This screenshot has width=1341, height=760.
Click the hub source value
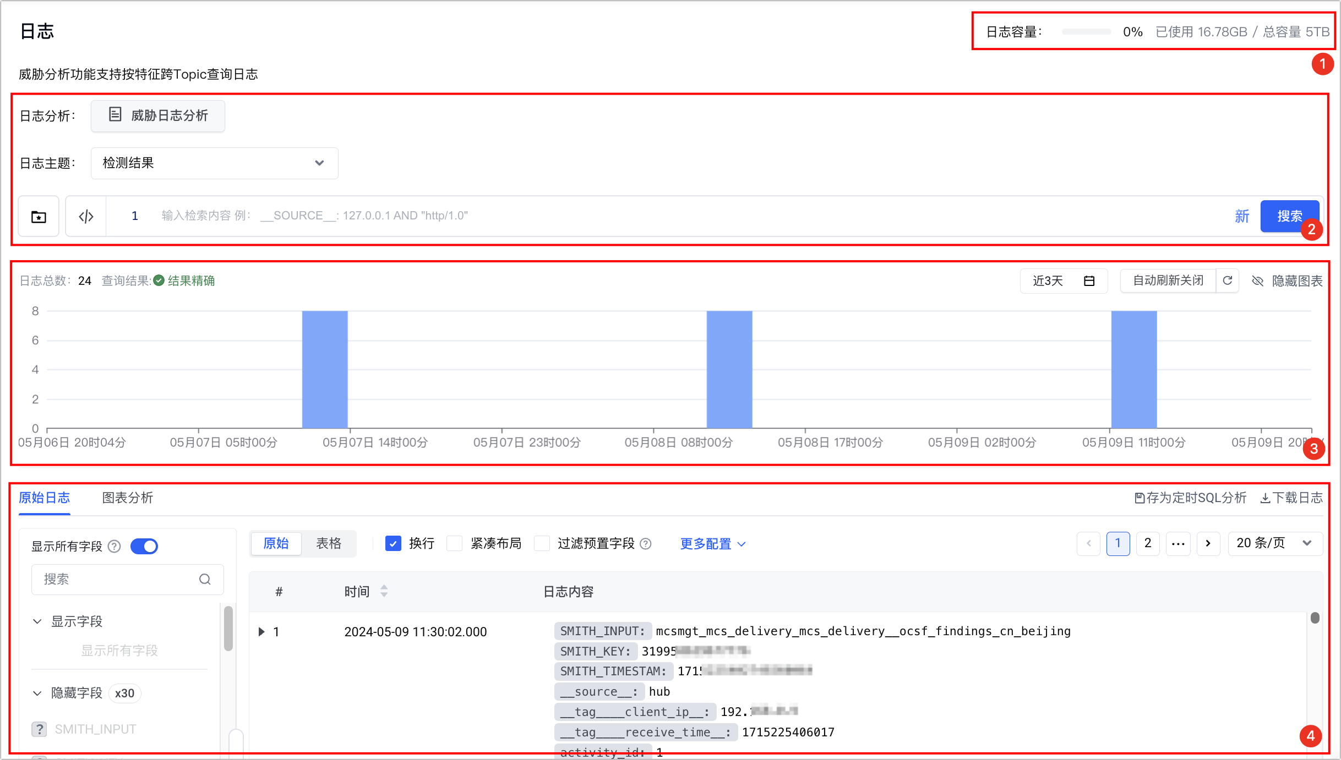pos(659,691)
